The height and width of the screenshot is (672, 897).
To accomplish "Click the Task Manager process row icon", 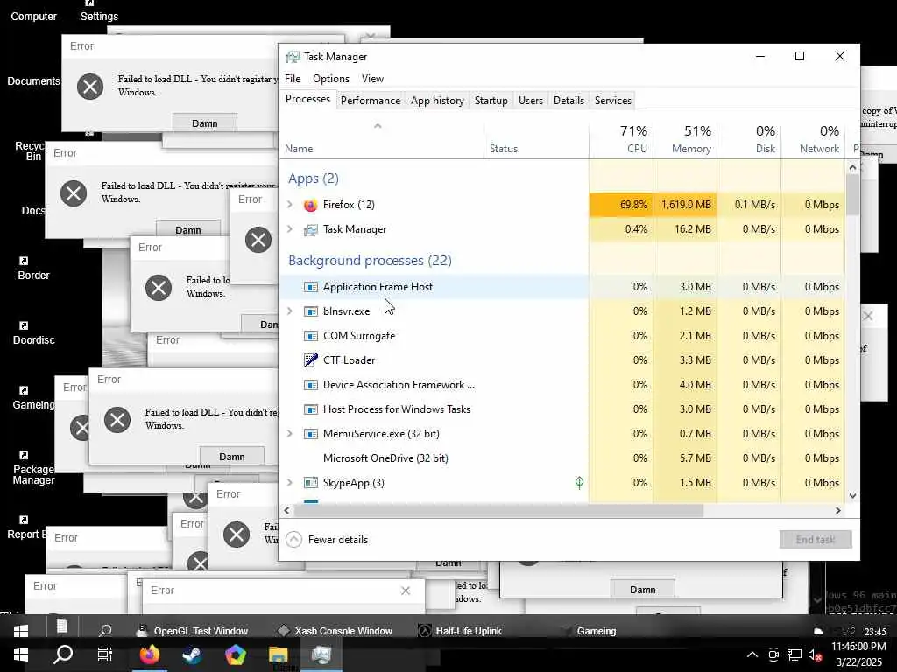I will click(311, 229).
